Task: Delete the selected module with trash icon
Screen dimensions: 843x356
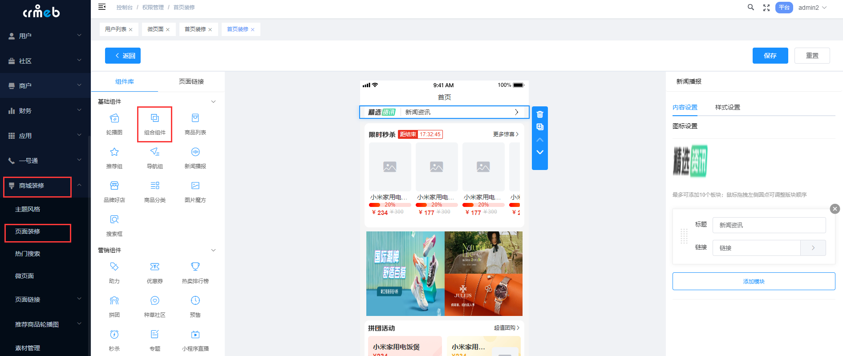Action: (x=540, y=114)
